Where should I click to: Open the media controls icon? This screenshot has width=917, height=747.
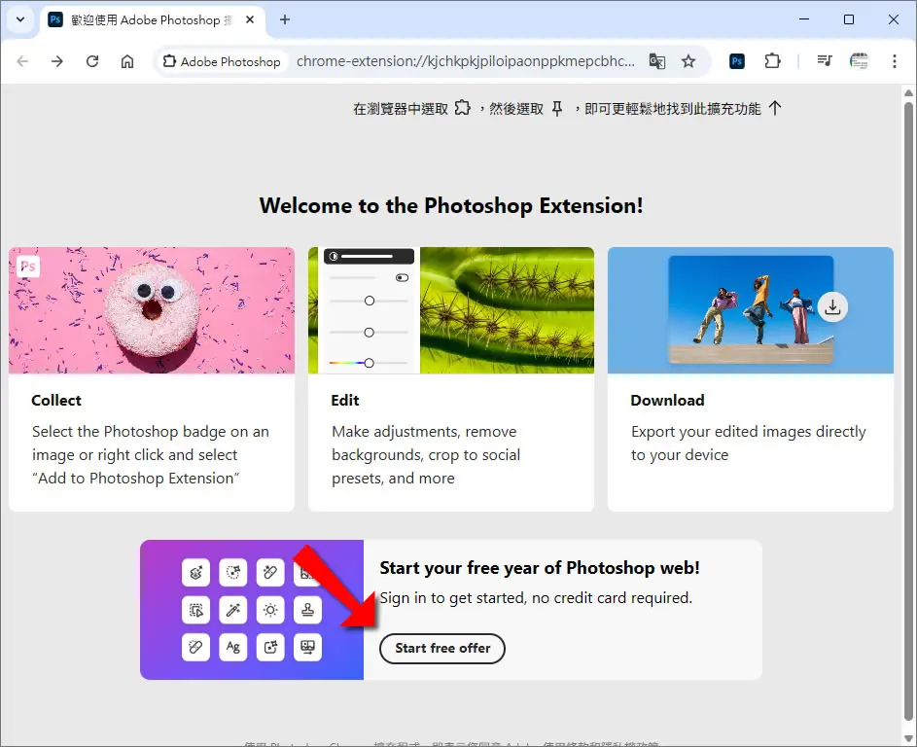tap(825, 61)
